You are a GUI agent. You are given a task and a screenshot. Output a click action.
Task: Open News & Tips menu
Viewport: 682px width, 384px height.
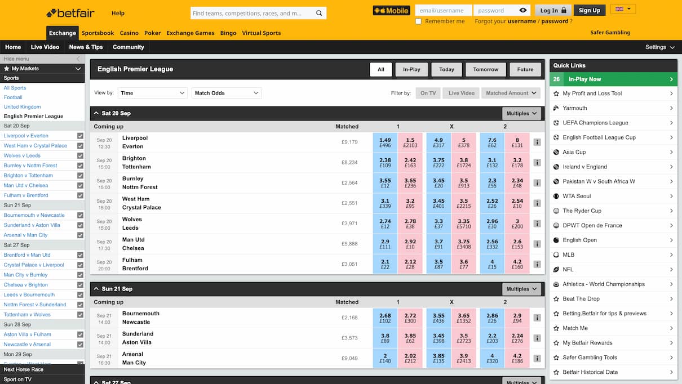click(x=86, y=47)
